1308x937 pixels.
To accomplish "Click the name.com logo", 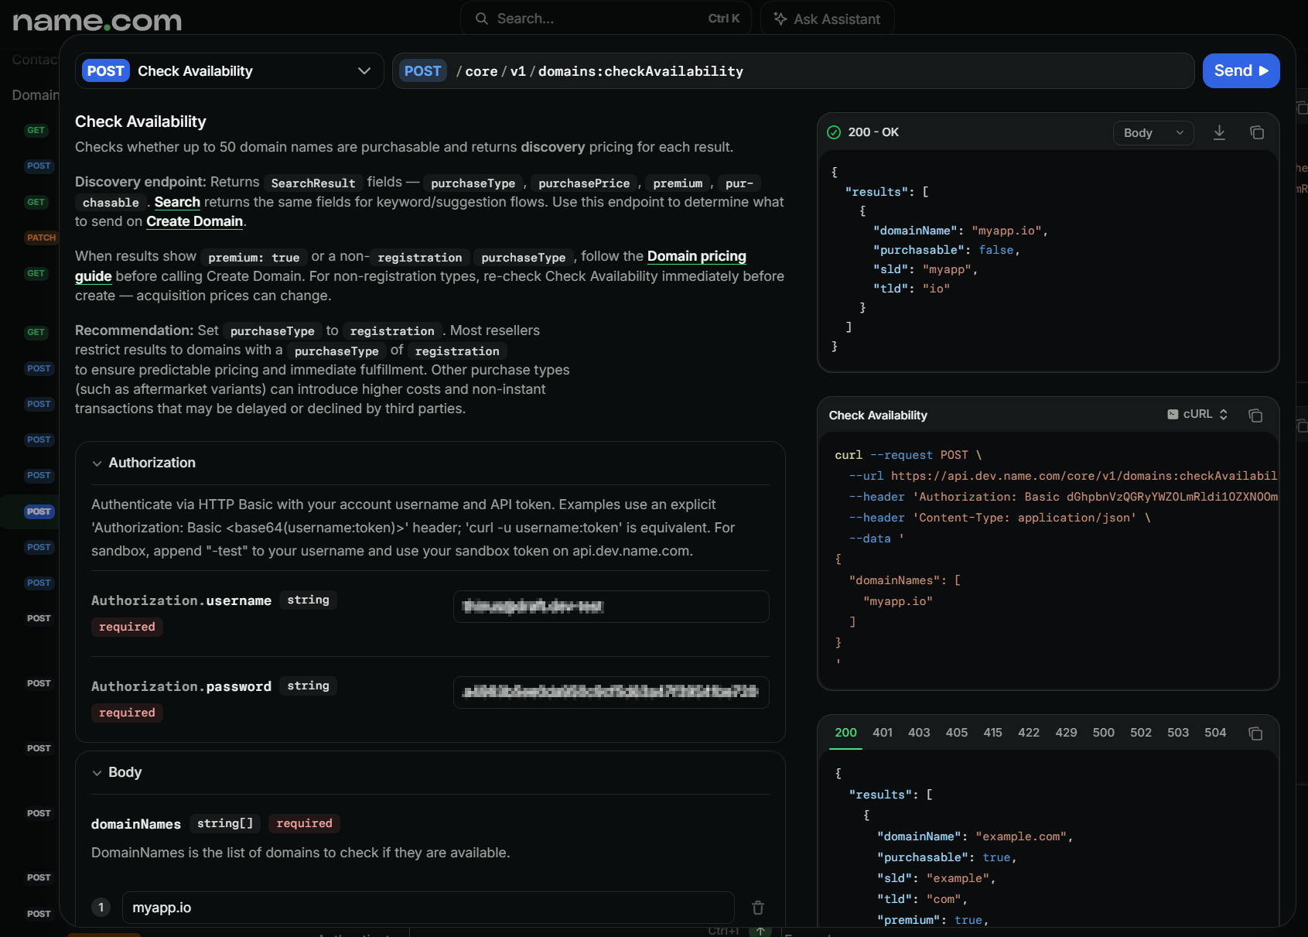I will (x=97, y=21).
